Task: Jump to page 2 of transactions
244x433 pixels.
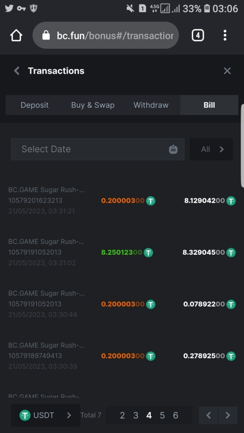Action: [x=122, y=415]
